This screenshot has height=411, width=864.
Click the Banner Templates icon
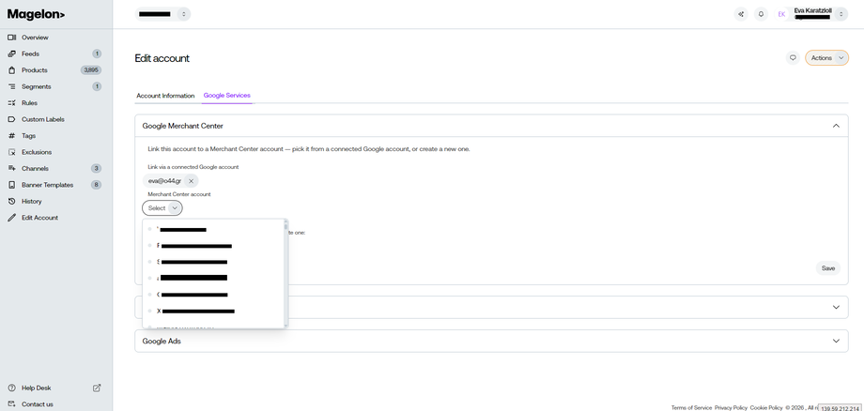pos(12,185)
